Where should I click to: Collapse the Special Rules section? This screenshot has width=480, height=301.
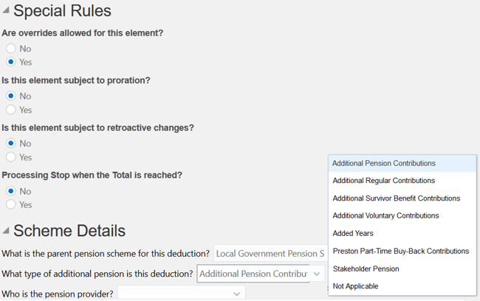6,11
